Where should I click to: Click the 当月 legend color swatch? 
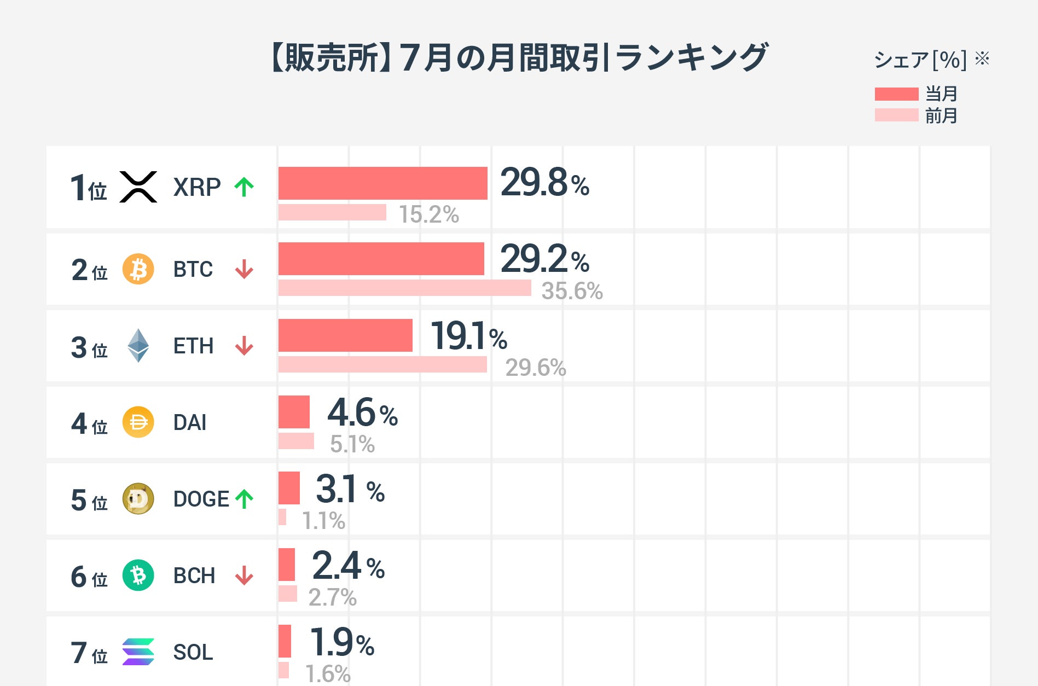[896, 94]
